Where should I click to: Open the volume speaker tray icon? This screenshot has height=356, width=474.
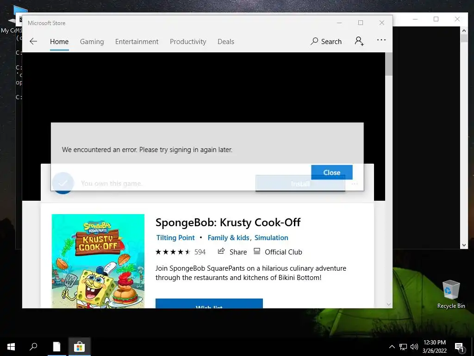point(414,347)
